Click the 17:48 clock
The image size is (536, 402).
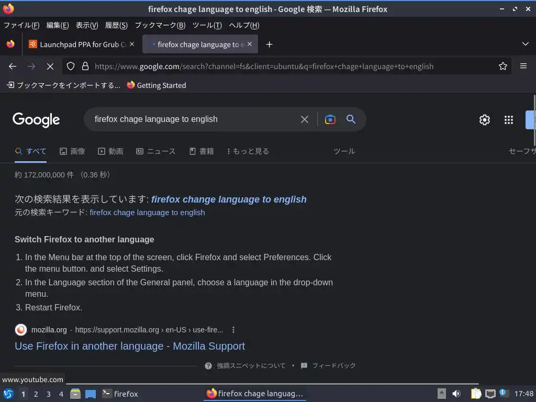523,394
